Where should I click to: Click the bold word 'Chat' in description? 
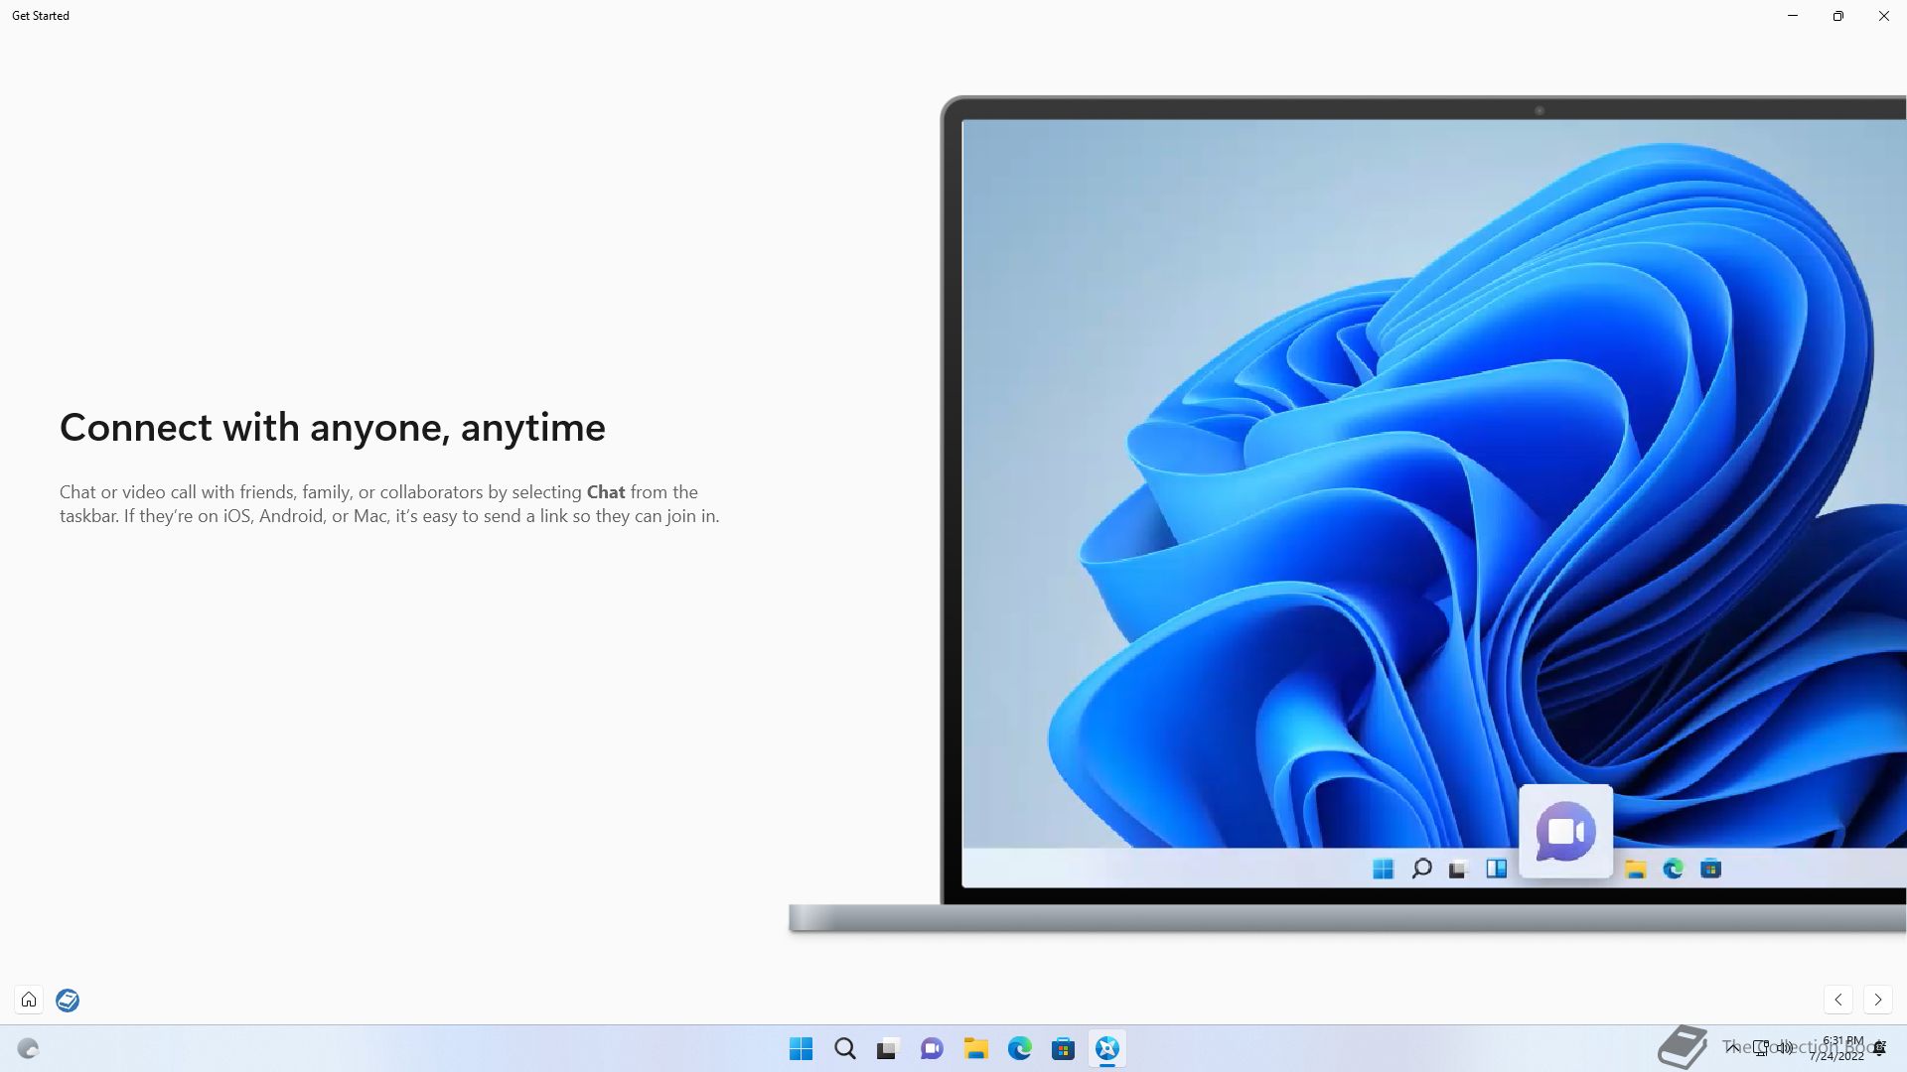pyautogui.click(x=606, y=492)
